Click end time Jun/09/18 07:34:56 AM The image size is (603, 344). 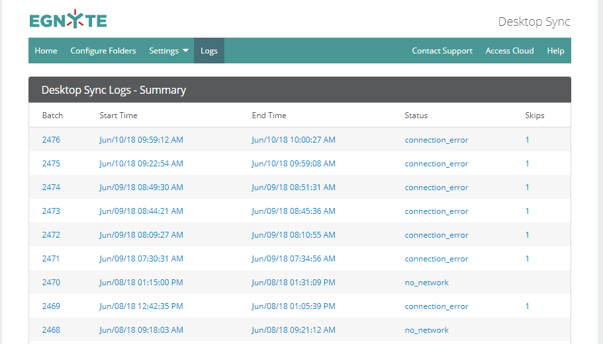[x=293, y=258]
